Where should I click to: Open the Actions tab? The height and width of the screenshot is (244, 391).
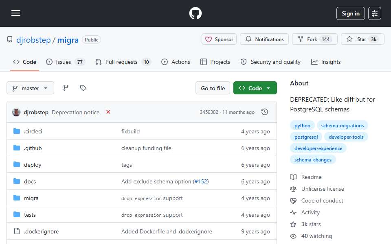tap(176, 62)
